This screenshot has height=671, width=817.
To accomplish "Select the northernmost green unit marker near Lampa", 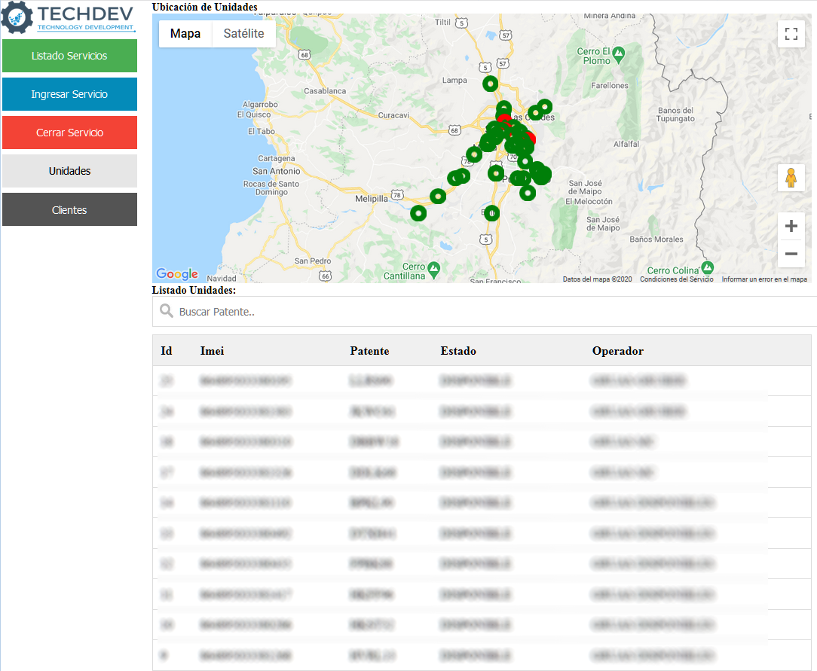I will pyautogui.click(x=491, y=84).
